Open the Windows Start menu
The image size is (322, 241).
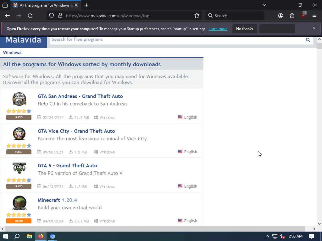tap(6, 236)
